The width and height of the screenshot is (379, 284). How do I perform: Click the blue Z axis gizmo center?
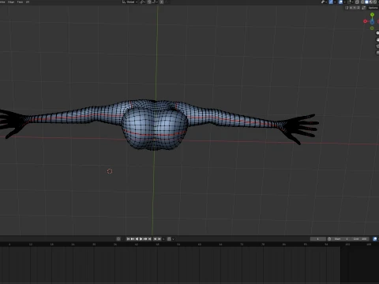(x=372, y=22)
